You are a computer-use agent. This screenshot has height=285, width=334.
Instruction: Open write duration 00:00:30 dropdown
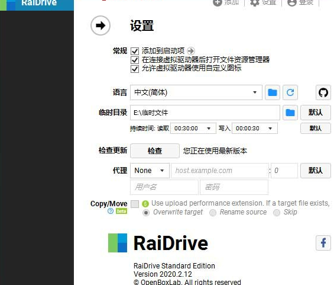(255, 129)
